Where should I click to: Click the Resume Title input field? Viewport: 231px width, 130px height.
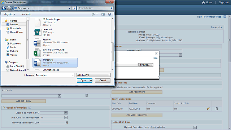pyautogui.click(x=162, y=51)
